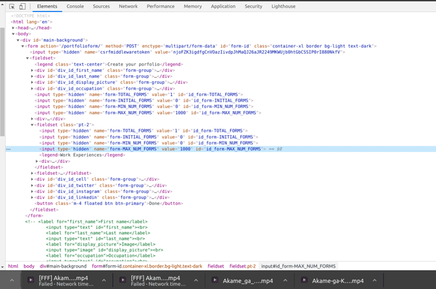Select body in the breadcrumb trail
Screen dimensions: 436x289
pyautogui.click(x=29, y=266)
